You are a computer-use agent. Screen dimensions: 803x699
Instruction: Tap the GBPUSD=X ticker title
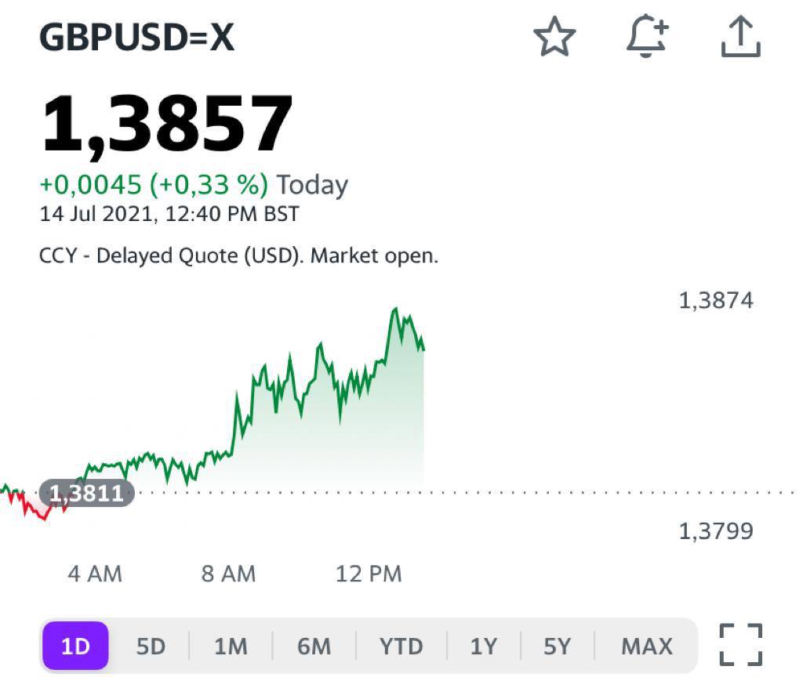tap(137, 37)
